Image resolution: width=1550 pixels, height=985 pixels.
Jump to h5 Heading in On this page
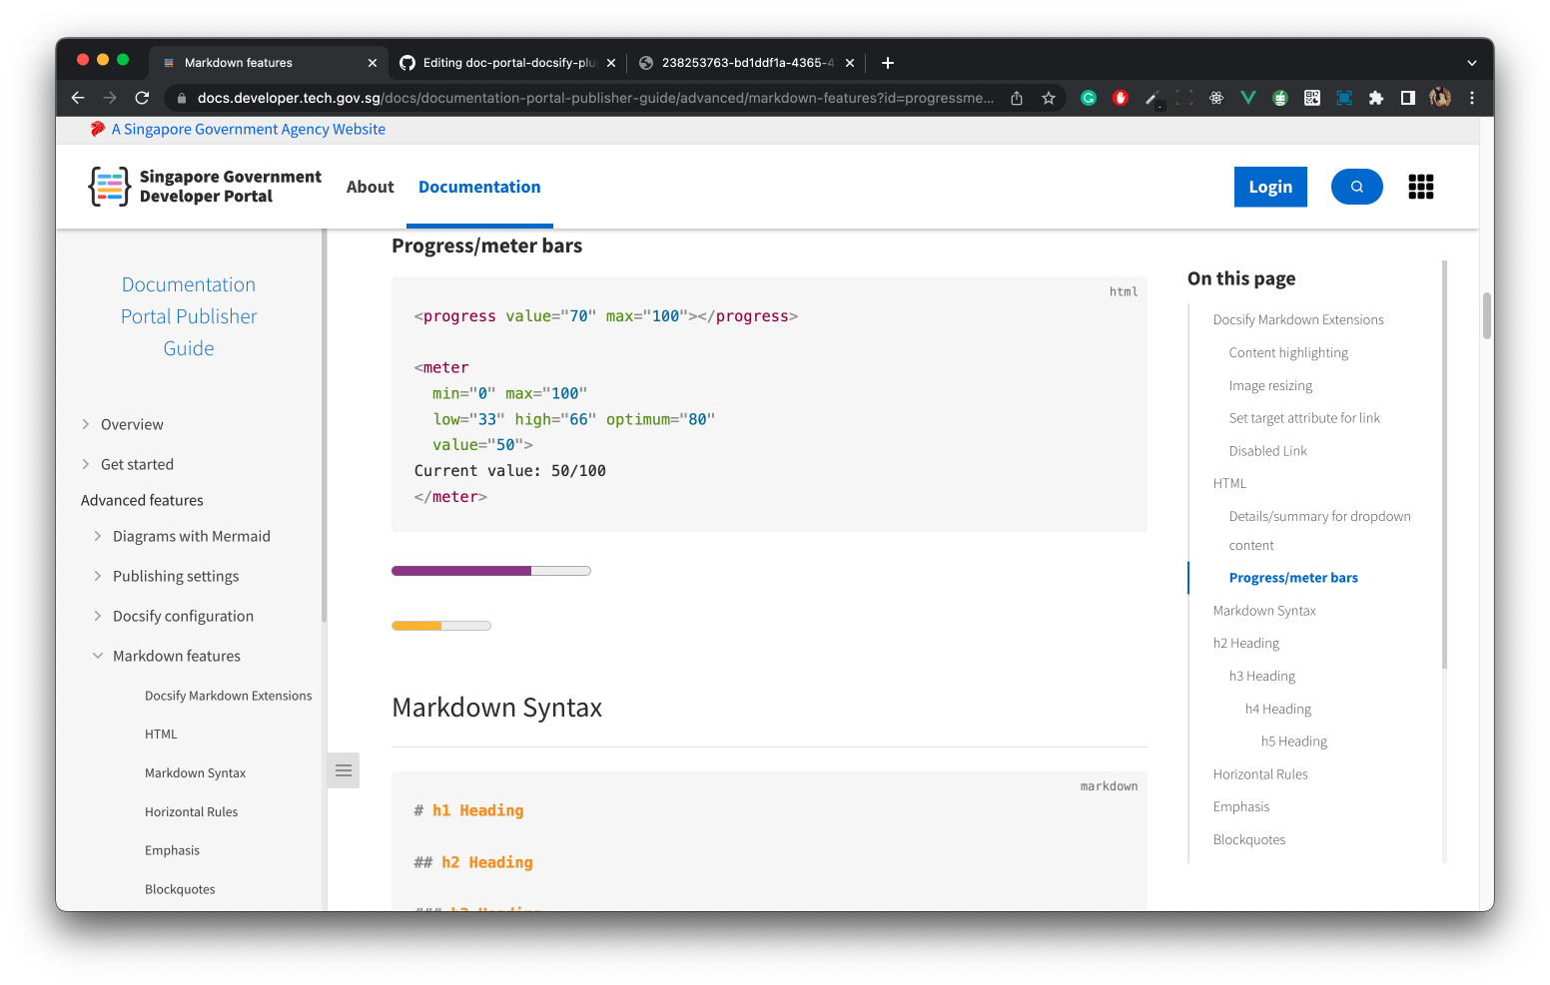pos(1294,741)
